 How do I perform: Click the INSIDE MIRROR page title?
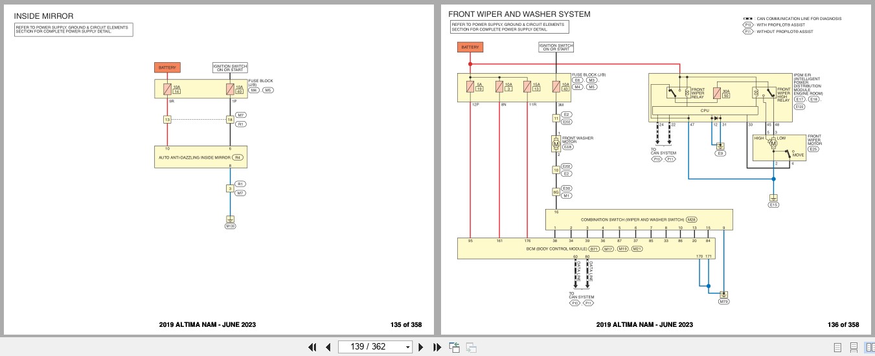(x=44, y=16)
